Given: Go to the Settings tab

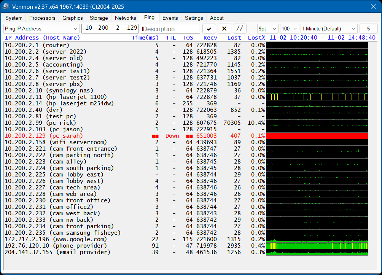Looking at the screenshot, I should point(194,18).
